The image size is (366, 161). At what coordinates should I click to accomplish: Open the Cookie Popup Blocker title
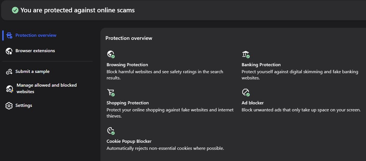[x=129, y=141]
